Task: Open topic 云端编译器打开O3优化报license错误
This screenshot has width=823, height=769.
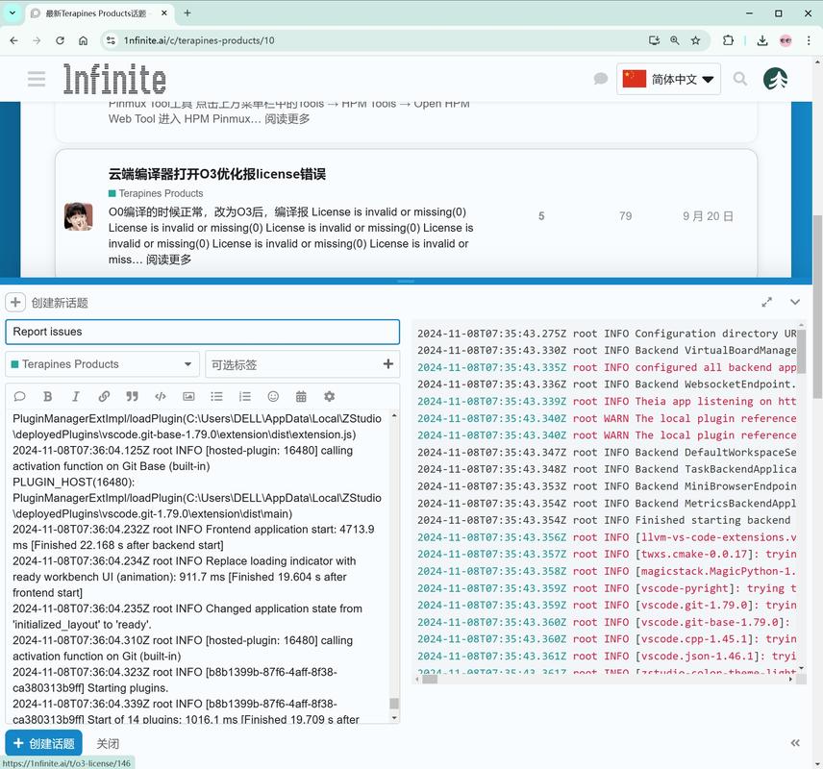Action: click(x=216, y=174)
